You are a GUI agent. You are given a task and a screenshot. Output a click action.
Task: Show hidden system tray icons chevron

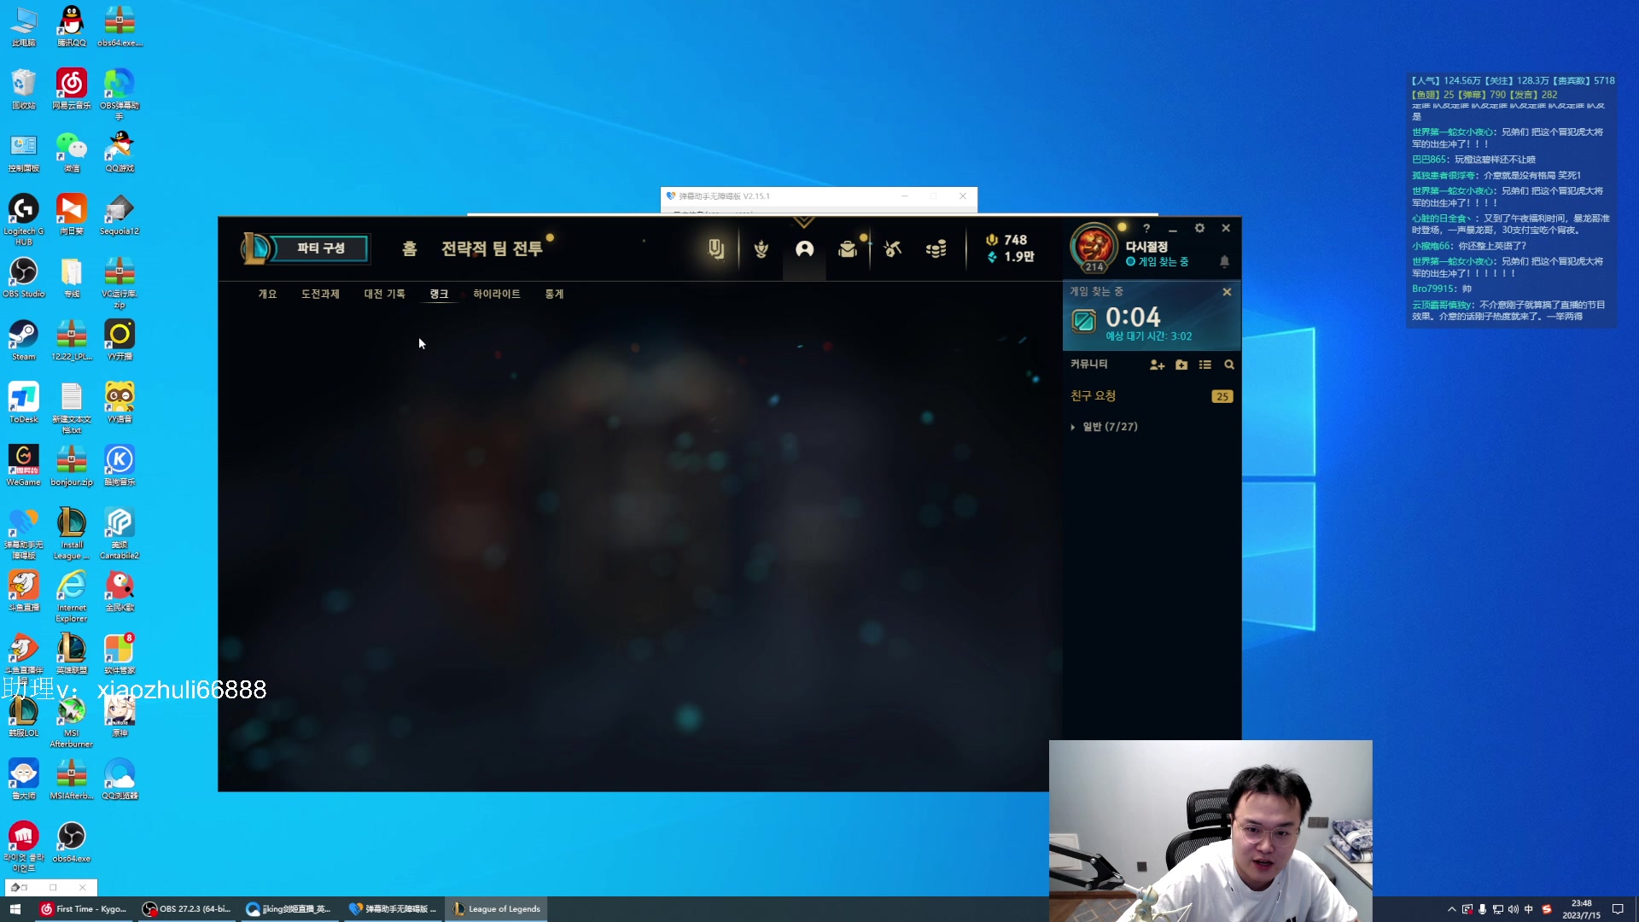[x=1451, y=909]
